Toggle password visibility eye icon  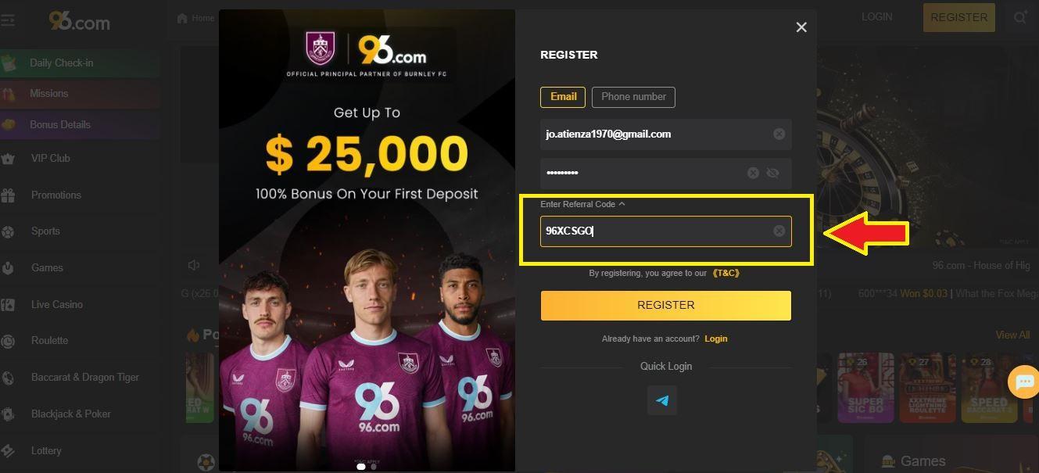772,173
